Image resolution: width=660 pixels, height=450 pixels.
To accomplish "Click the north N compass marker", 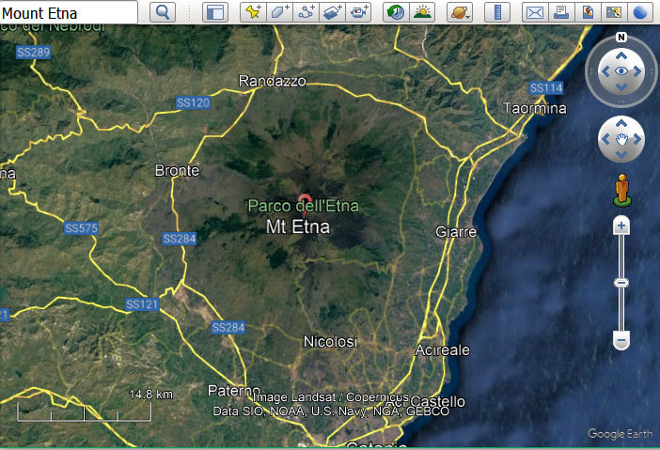I will pyautogui.click(x=621, y=38).
